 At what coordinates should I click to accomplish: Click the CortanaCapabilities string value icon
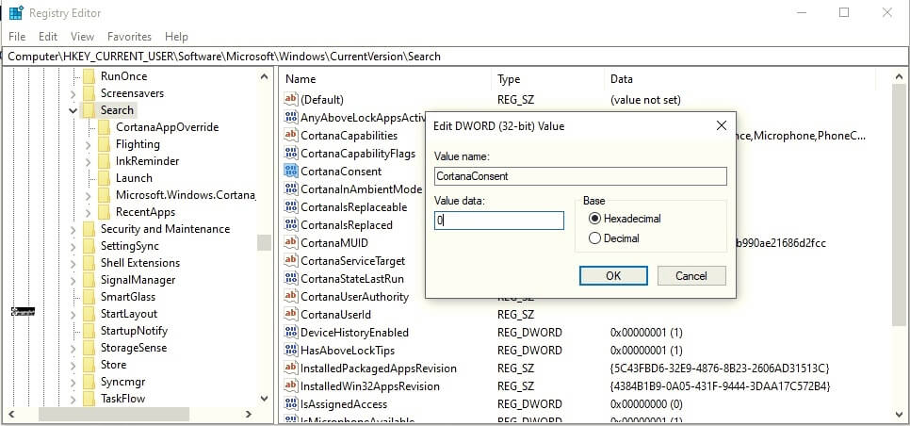[291, 136]
